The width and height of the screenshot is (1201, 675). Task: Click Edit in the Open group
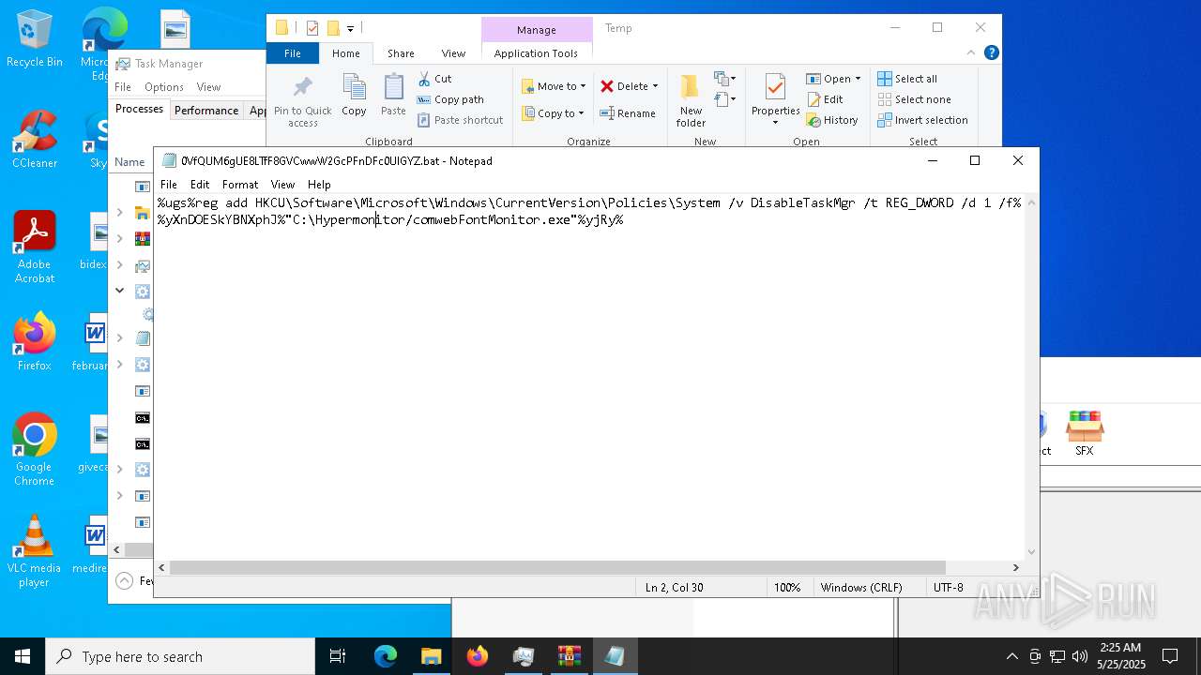(825, 99)
